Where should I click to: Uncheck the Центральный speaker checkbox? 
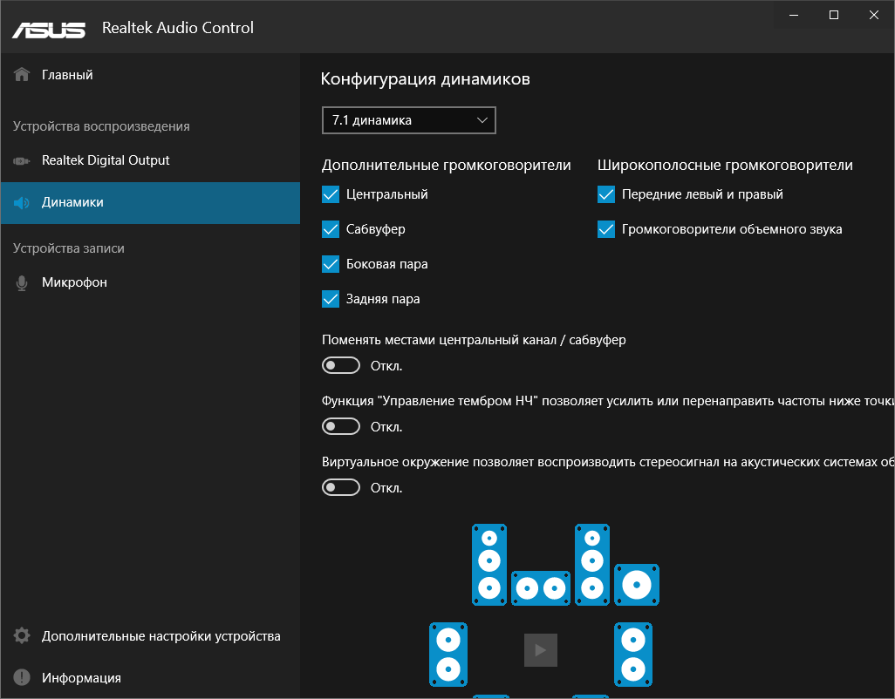(331, 194)
